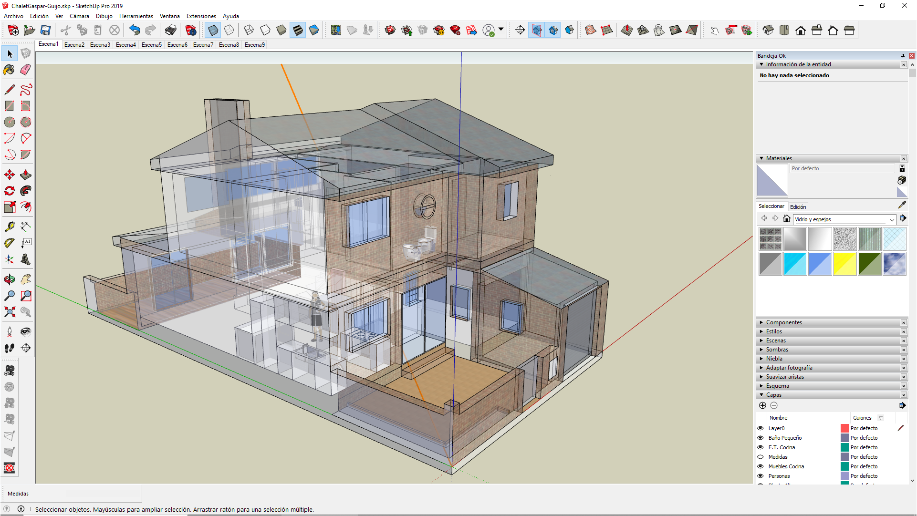Screen dimensions: 917x516
Task: Click the Zoom Extents tool
Action: (10, 312)
